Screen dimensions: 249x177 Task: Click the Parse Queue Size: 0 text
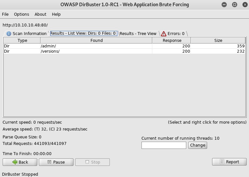(x=22, y=137)
